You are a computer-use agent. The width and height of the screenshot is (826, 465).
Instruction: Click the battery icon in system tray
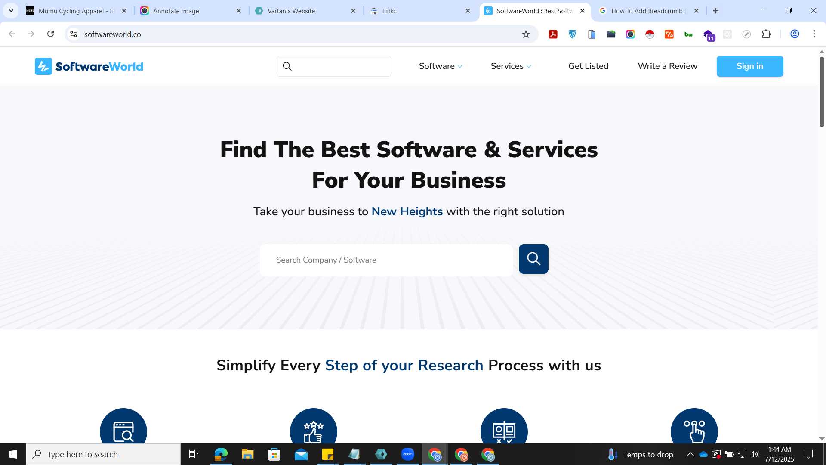tap(729, 454)
